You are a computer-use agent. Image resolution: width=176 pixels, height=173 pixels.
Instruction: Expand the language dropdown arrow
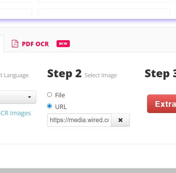click(x=30, y=97)
